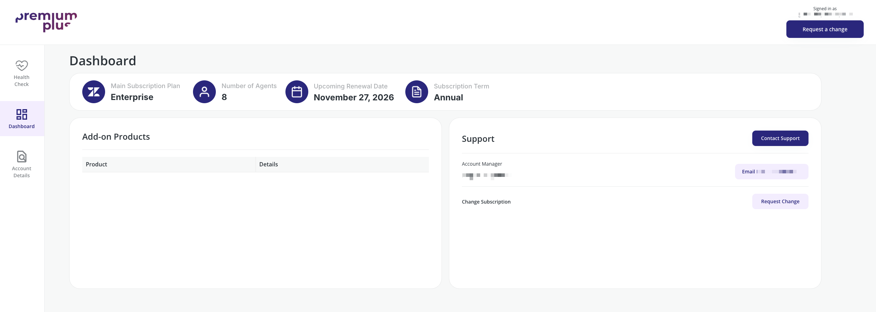Click the November 27, 2026 renewal date

[x=354, y=98]
